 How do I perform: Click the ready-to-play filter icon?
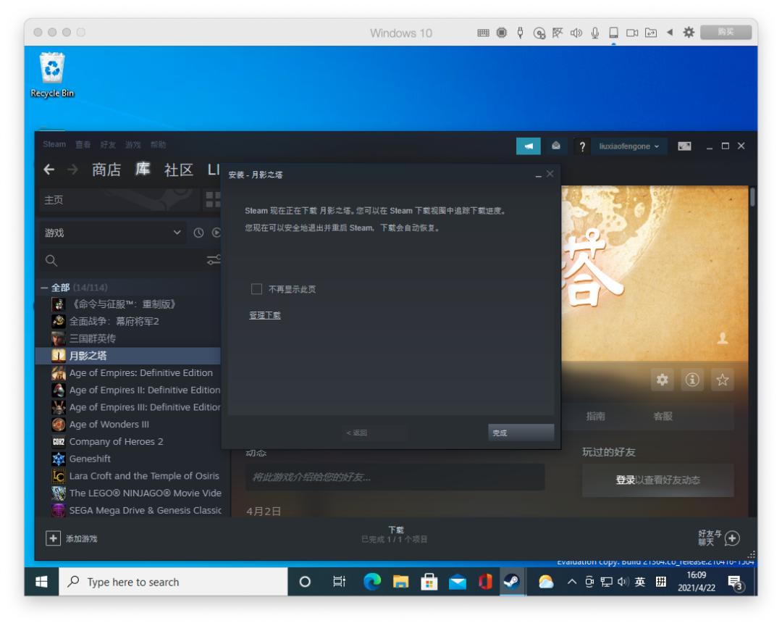coord(216,233)
